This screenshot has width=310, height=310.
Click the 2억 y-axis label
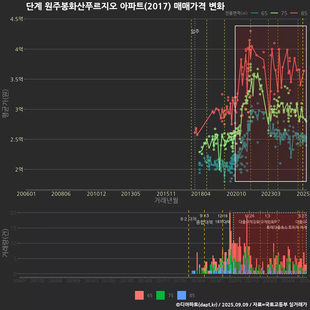click(x=19, y=170)
